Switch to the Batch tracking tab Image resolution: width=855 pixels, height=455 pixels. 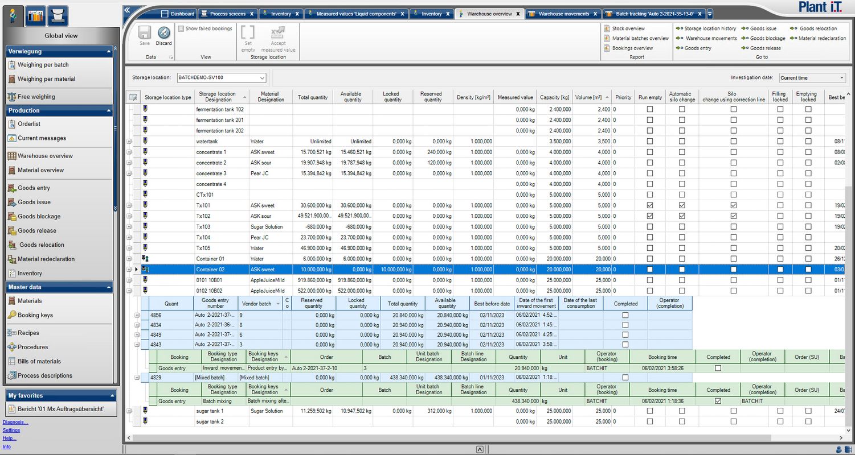(654, 14)
